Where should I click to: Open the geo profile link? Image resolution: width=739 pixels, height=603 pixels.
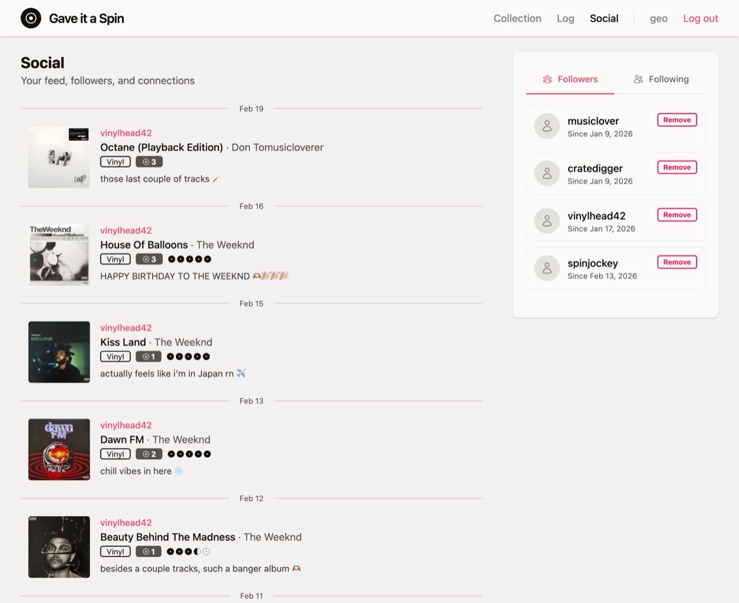(x=658, y=18)
